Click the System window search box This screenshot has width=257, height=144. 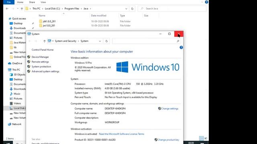147,41
